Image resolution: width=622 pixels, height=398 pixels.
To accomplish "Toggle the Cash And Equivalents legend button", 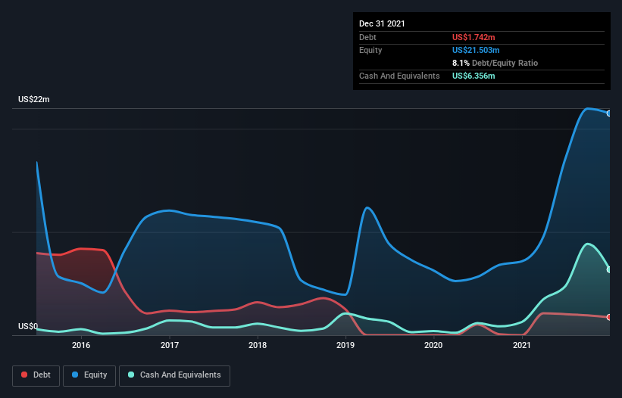I will (174, 375).
